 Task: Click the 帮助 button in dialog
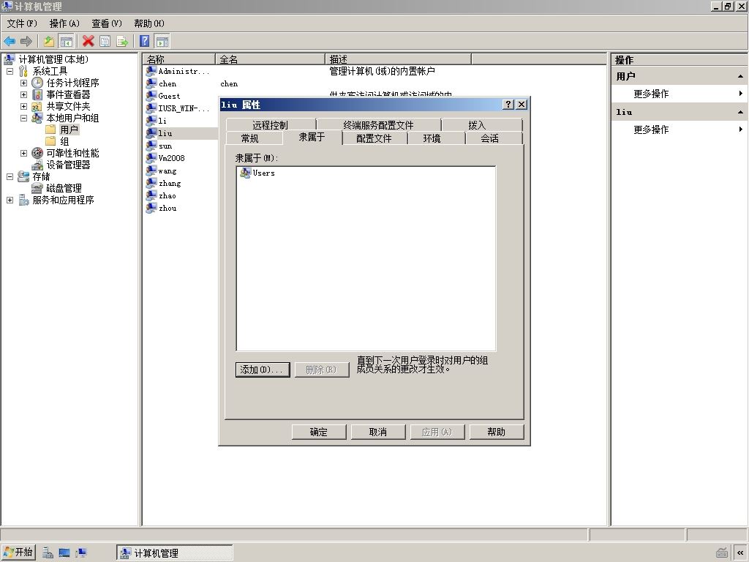(497, 432)
